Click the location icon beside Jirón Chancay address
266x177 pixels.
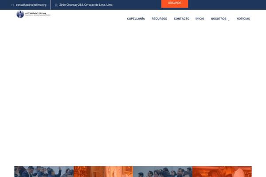coord(56,5)
